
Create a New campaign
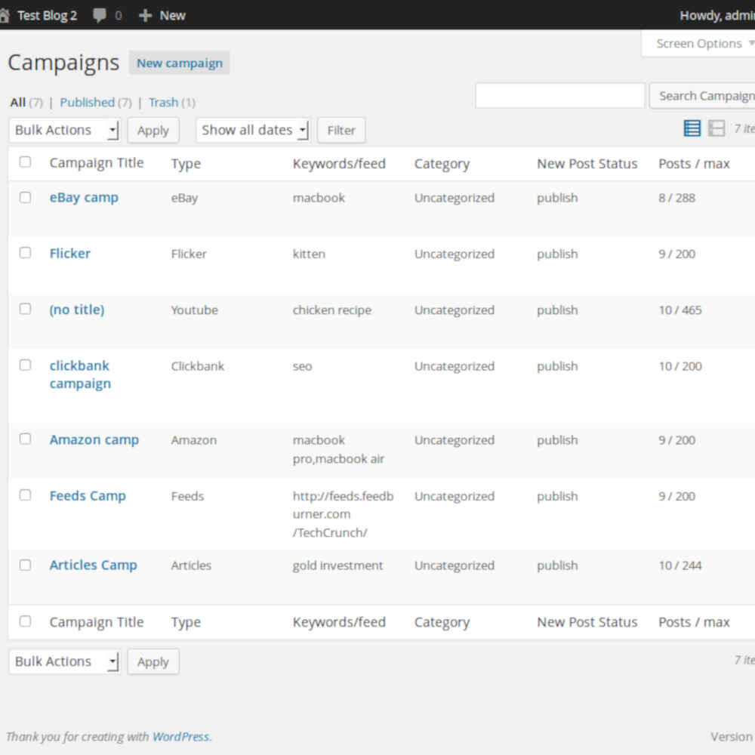(x=179, y=63)
